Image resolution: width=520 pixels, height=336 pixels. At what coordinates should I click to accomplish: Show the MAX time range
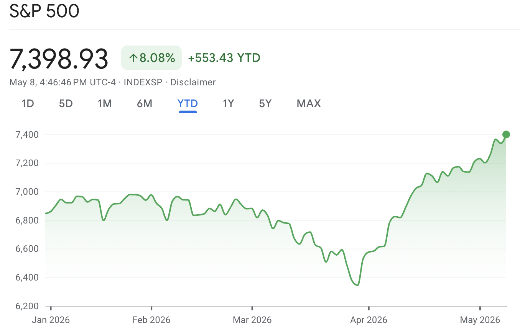(309, 104)
